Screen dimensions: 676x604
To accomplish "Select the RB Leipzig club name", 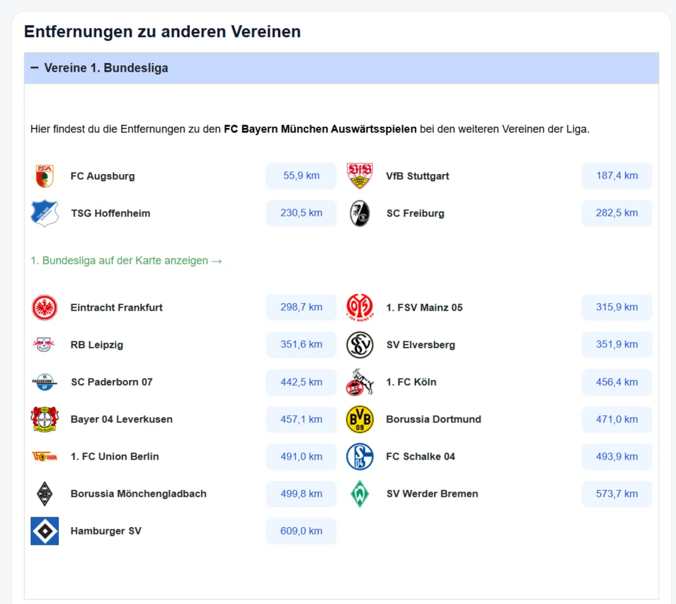I will click(97, 345).
